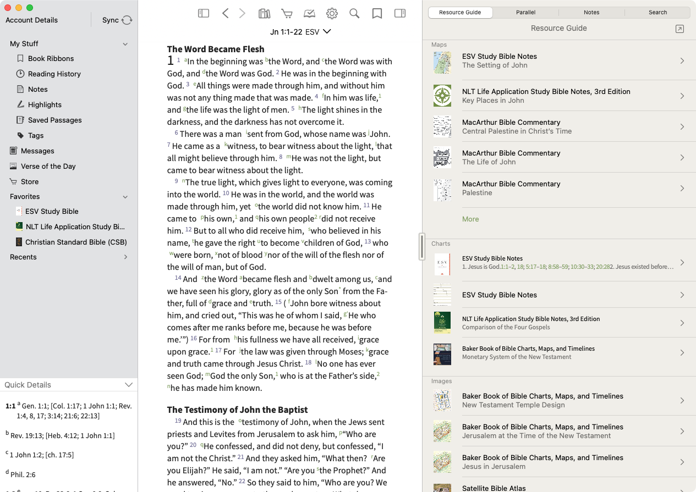Image resolution: width=696 pixels, height=492 pixels.
Task: Open Notes in My Stuff
Action: click(37, 89)
